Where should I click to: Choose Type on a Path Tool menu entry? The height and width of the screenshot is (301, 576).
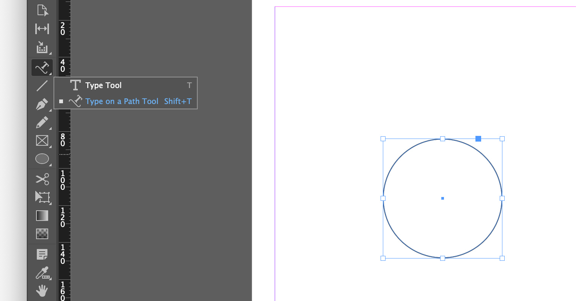pos(126,101)
